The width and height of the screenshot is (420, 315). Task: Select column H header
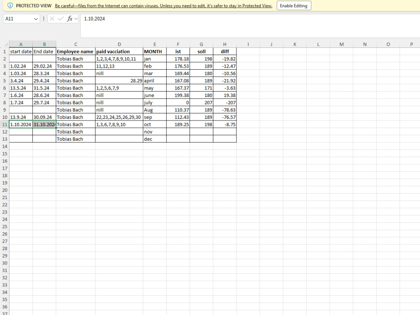click(x=225, y=44)
